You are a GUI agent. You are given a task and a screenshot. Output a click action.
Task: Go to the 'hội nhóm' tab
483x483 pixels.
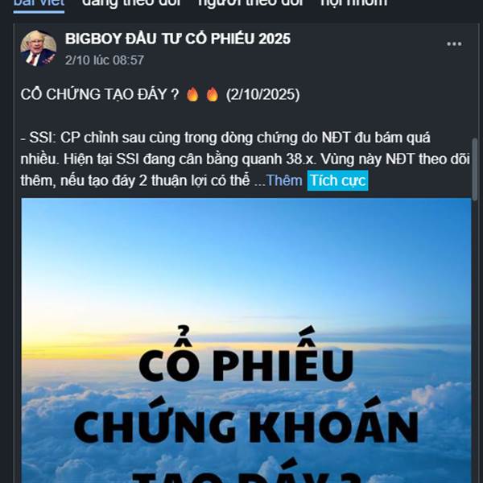[353, 4]
